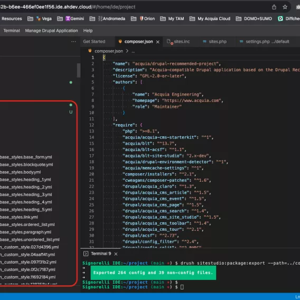Close the Terminal 9 panel
Viewport: 300px width, 300px height.
(x=116, y=254)
